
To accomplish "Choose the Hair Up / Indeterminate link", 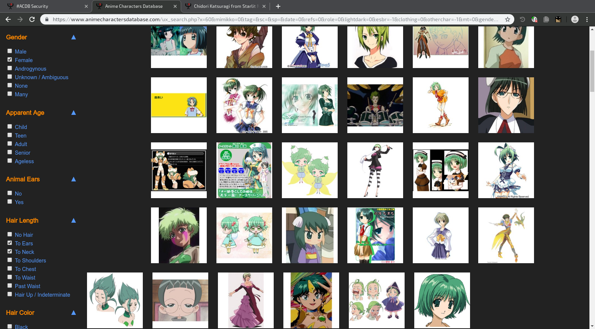I will tap(42, 295).
